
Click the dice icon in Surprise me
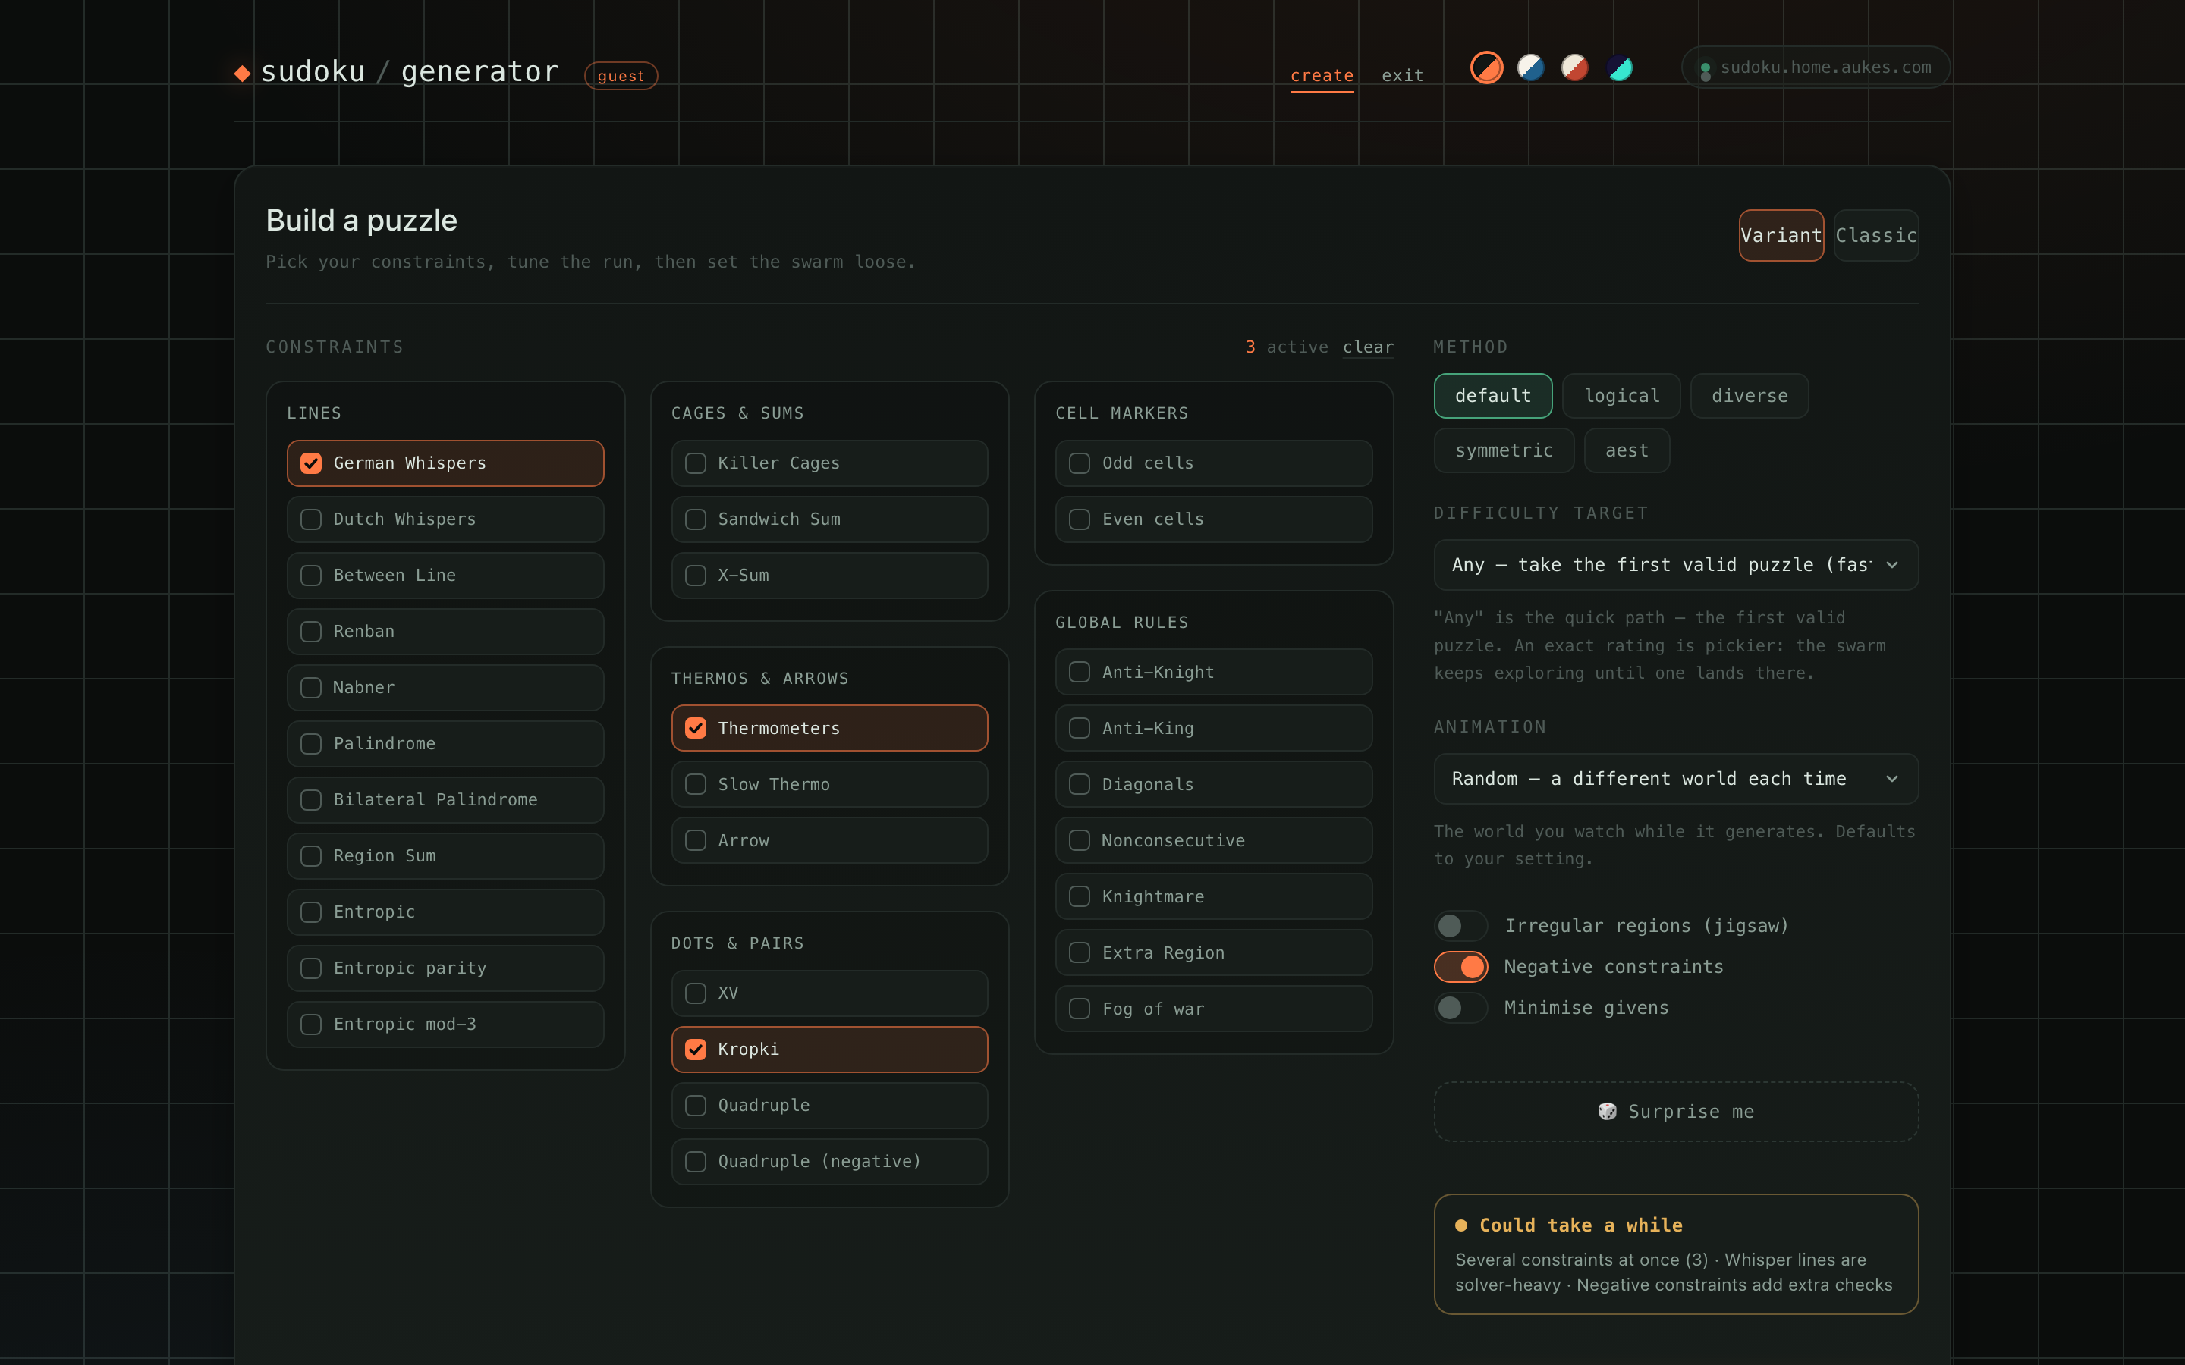[x=1607, y=1111]
